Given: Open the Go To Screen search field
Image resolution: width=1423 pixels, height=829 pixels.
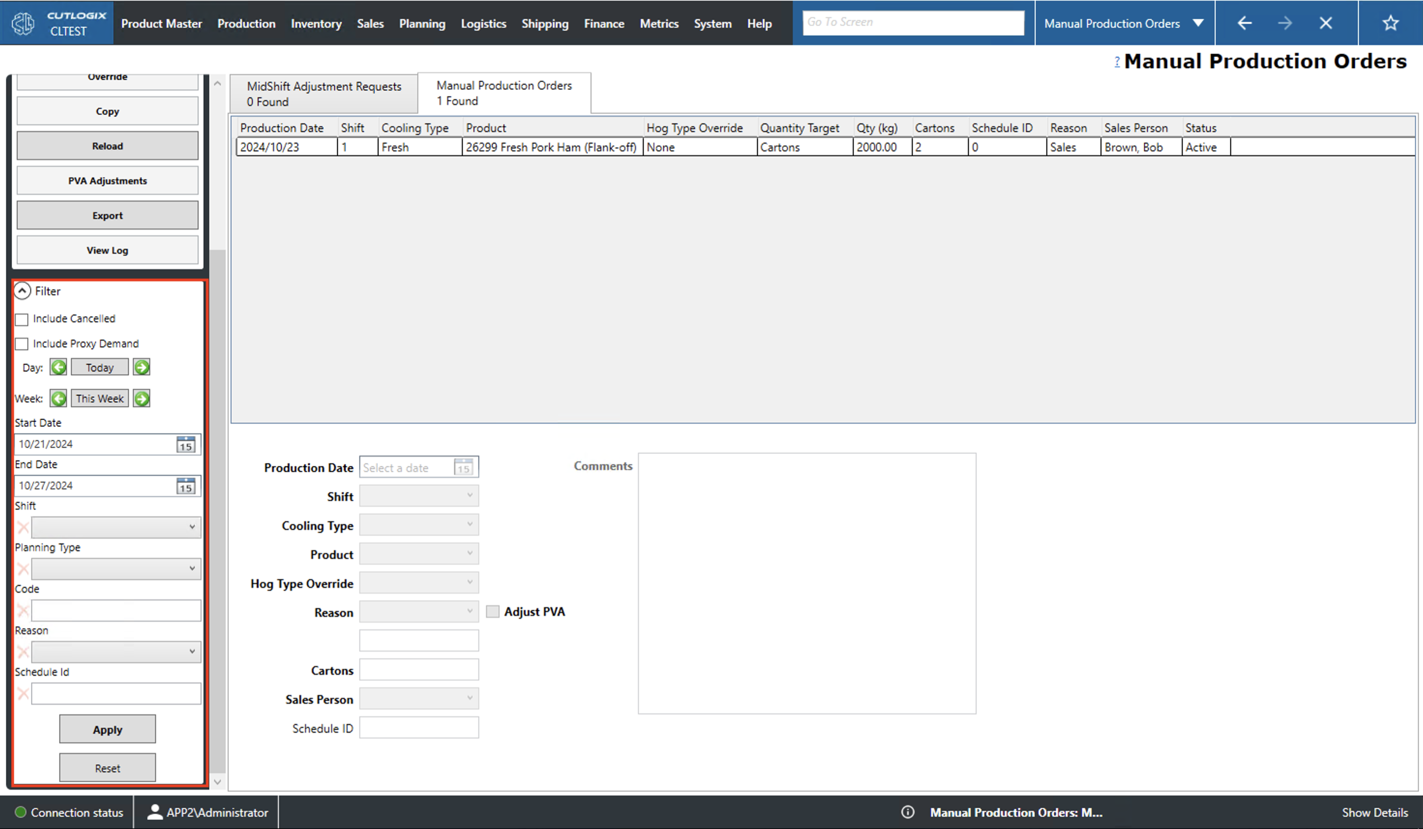Looking at the screenshot, I should [912, 23].
